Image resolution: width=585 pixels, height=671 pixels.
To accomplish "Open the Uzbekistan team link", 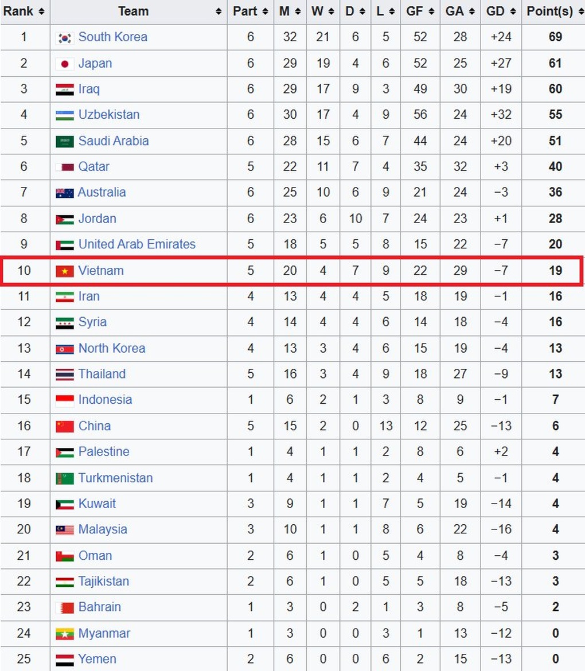I will click(x=109, y=115).
